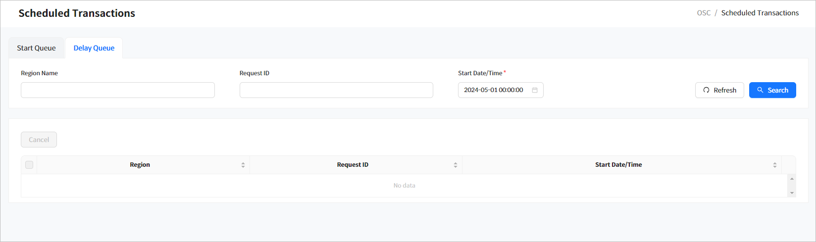This screenshot has height=242, width=816.
Task: Select the Delay Queue tab
Action: click(x=94, y=48)
